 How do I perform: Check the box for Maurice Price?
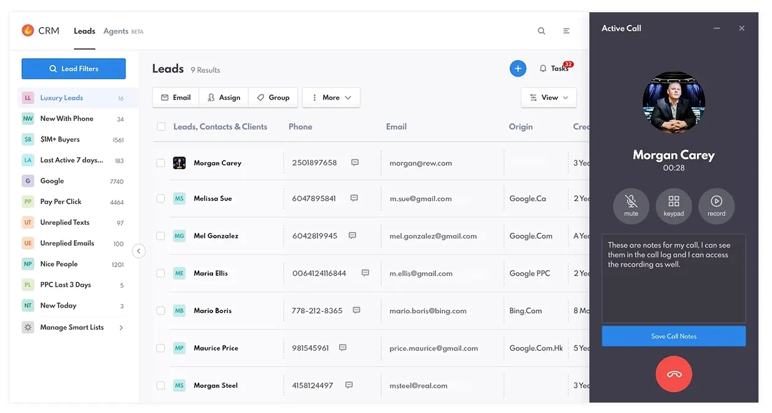160,348
